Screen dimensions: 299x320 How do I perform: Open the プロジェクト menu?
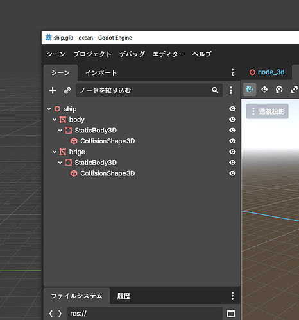click(92, 54)
